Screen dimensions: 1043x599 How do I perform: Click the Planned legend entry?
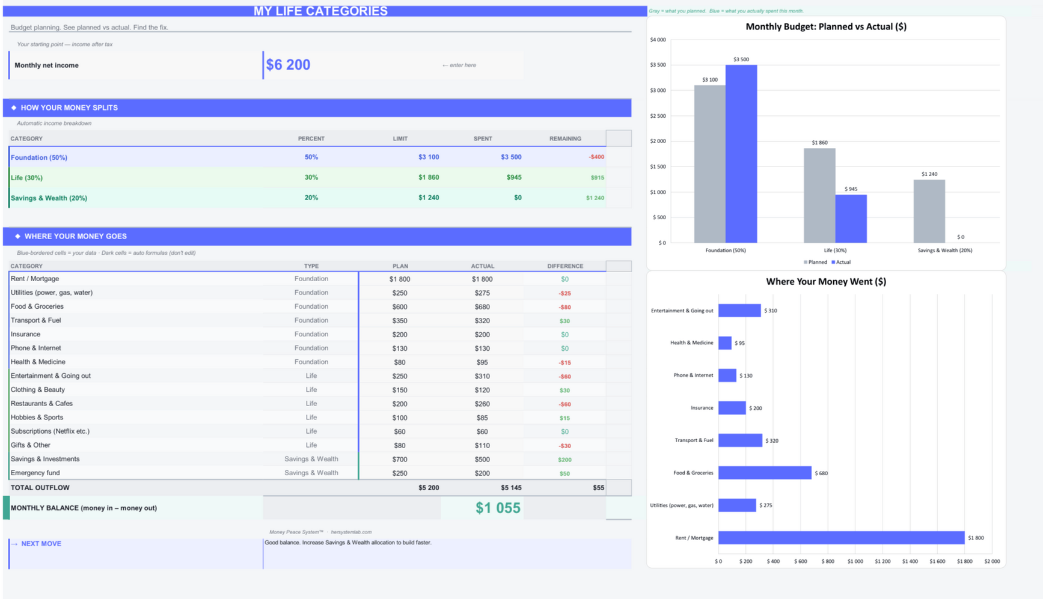click(x=815, y=262)
